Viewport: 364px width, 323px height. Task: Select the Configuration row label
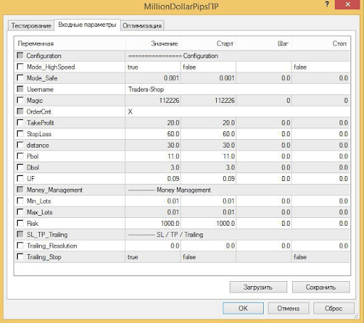coord(44,56)
